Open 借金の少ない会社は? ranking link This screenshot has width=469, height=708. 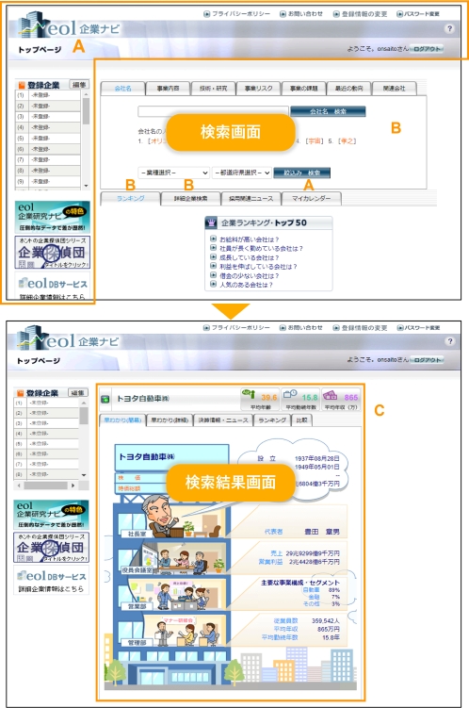click(249, 275)
